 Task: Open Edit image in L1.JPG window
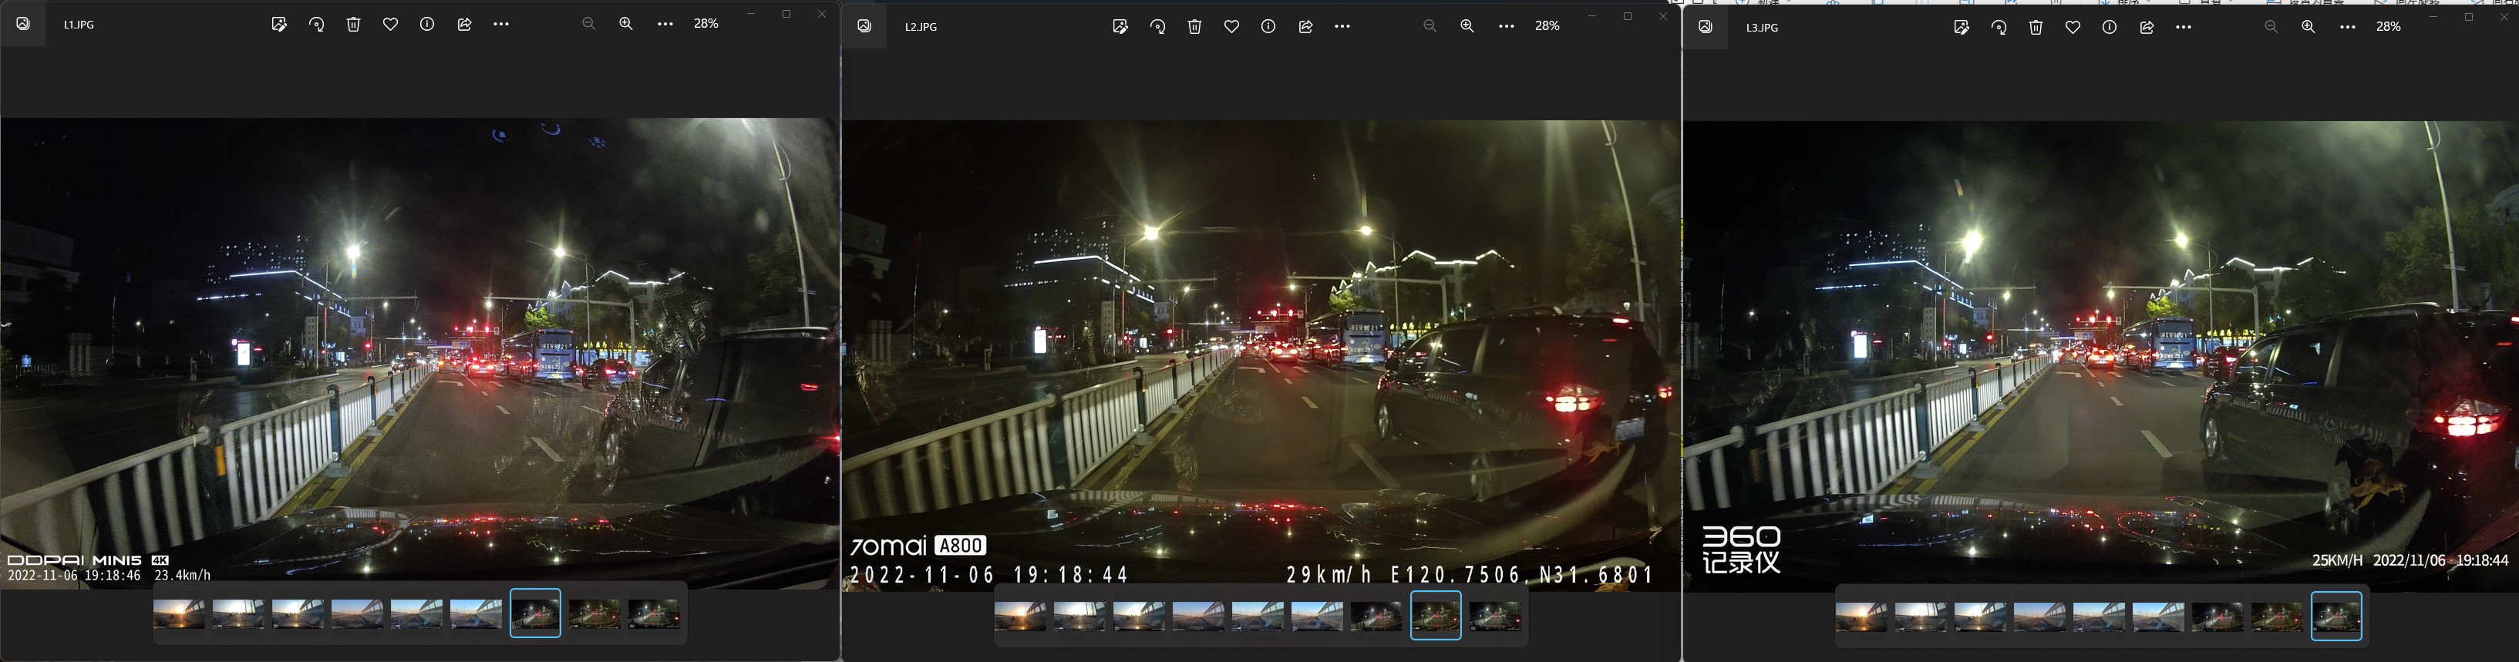pyautogui.click(x=278, y=25)
